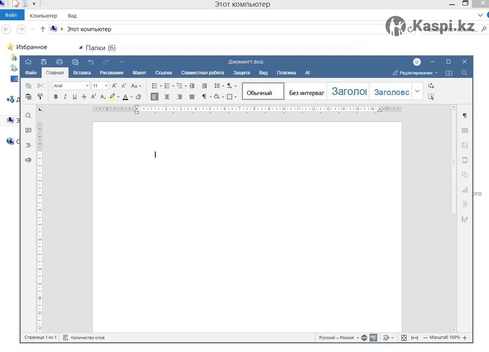The height and width of the screenshot is (352, 489).
Task: Toggle Bold formatting
Action: [x=56, y=97]
